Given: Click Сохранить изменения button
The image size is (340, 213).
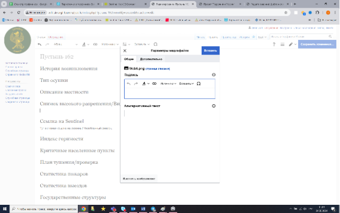Looking at the screenshot, I should [x=317, y=44].
